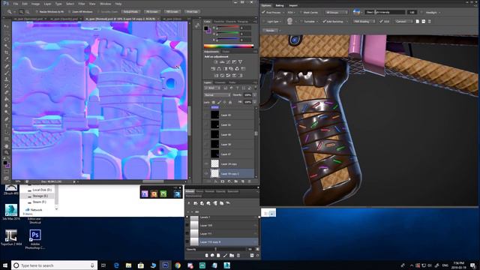Select the Hand tool

[7, 146]
